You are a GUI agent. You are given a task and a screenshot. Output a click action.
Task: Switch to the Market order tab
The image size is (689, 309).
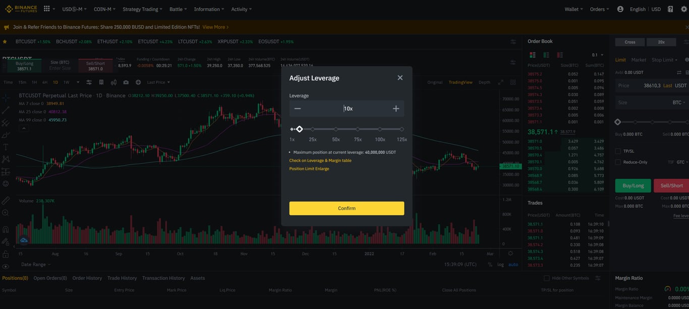[x=639, y=60]
